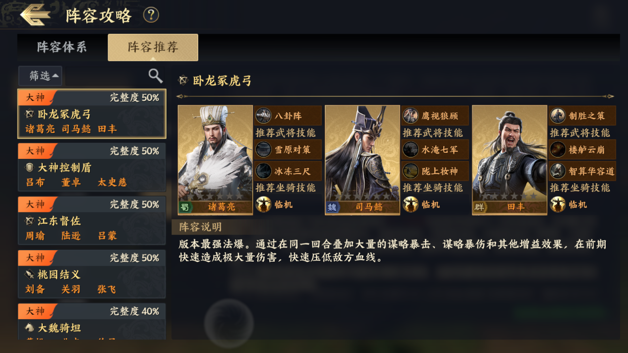Click 诸葛亮's 临机 mount skill icon

263,204
